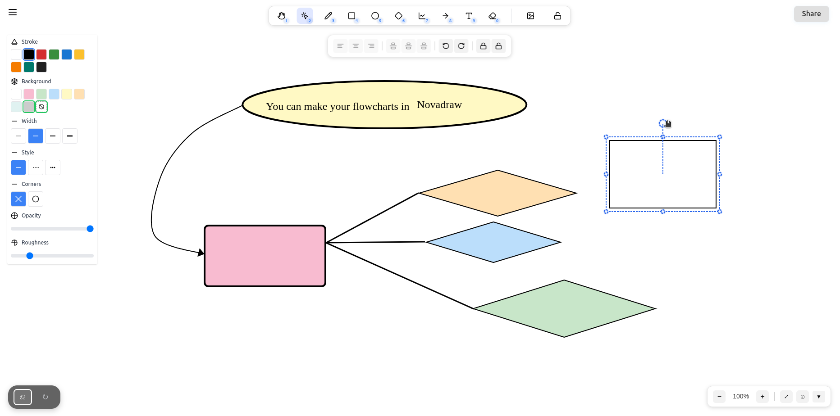Open the zoom options dropdown arrow
The height and width of the screenshot is (416, 840).
pyautogui.click(x=819, y=397)
